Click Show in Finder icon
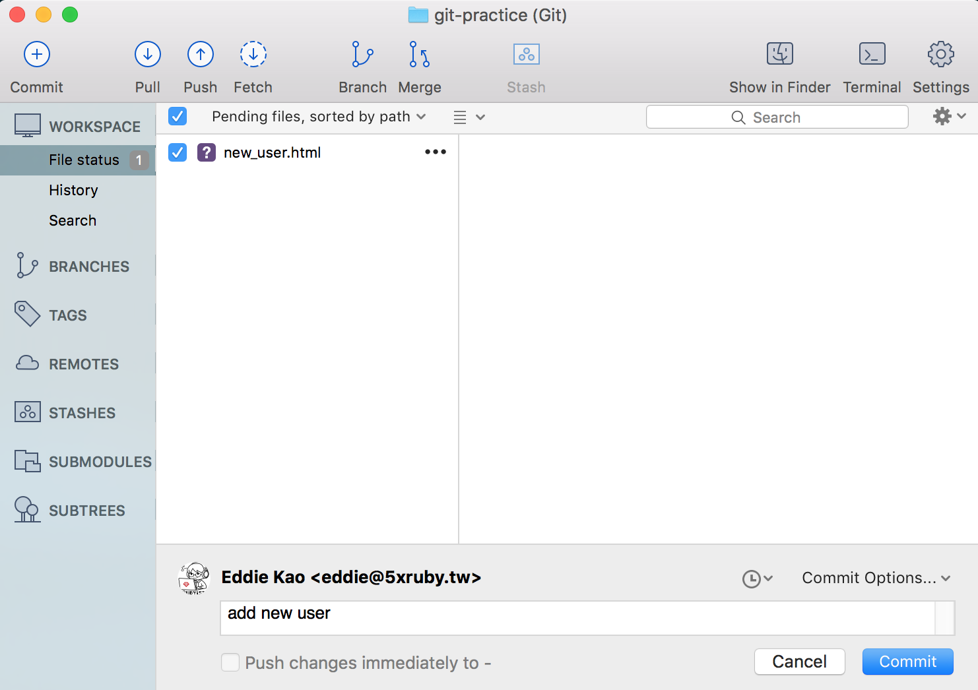Viewport: 978px width, 690px height. [x=779, y=55]
